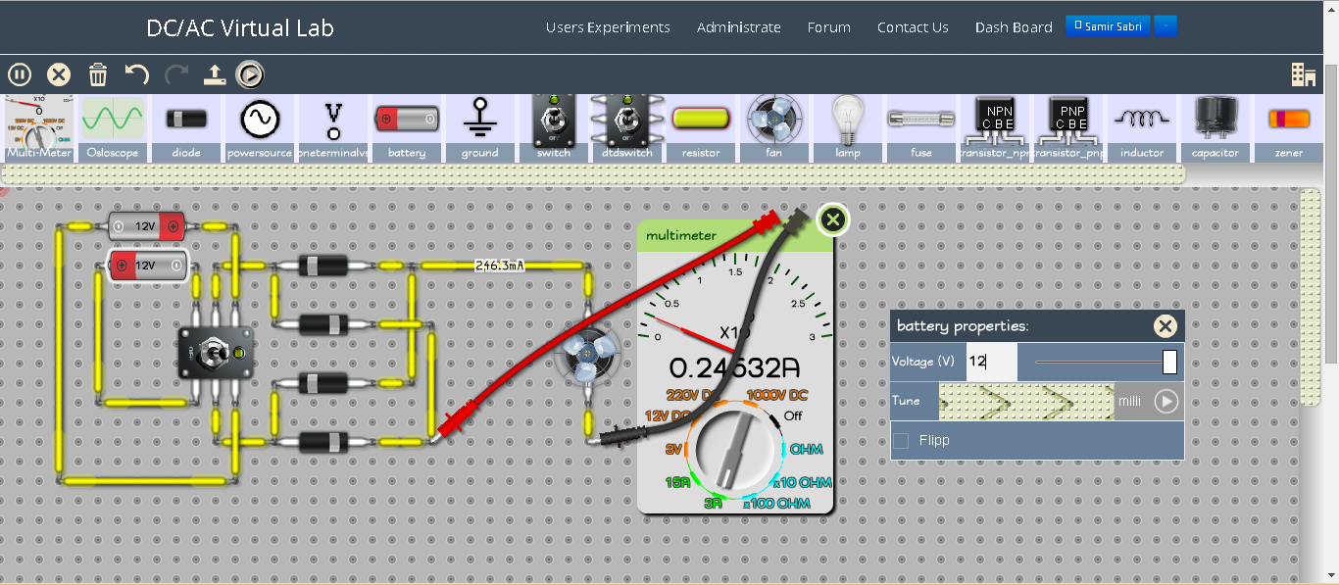Select the zener component

(1289, 127)
